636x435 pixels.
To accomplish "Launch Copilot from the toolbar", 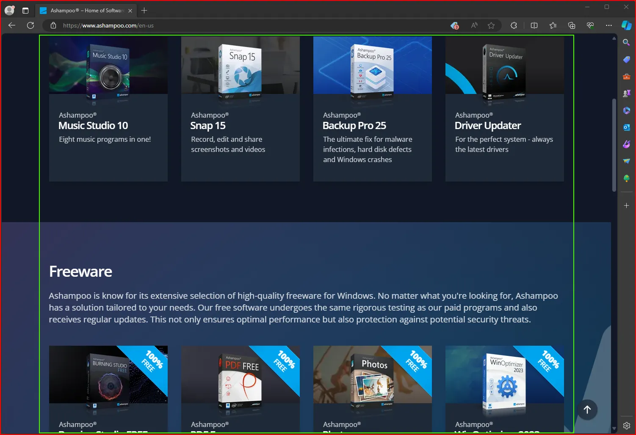I will click(627, 25).
